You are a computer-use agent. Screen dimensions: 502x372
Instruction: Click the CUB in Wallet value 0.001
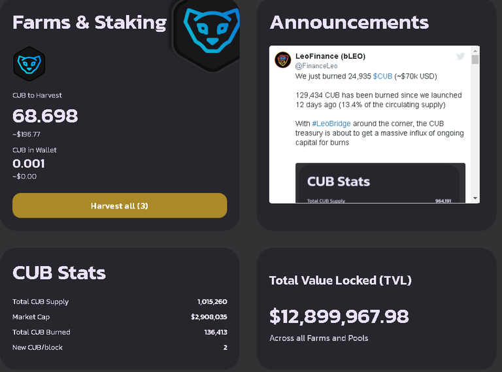tap(29, 163)
